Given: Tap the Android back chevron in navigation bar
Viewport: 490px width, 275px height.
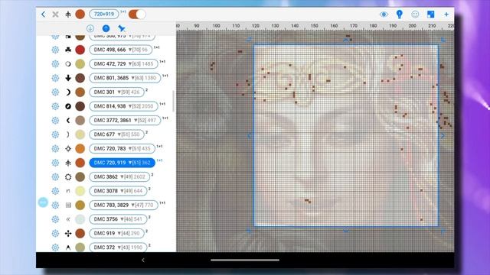Looking at the screenshot, I should pos(143,260).
